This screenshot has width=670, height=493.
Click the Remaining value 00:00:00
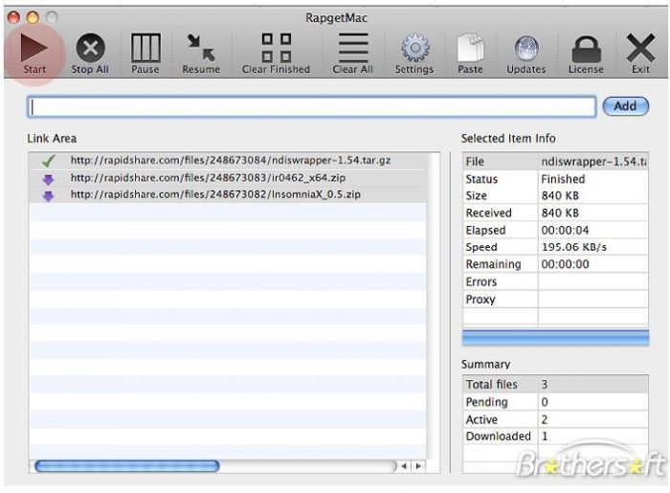565,264
